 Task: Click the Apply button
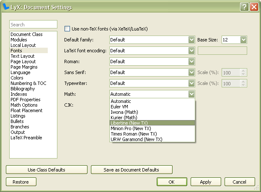pos(205,182)
